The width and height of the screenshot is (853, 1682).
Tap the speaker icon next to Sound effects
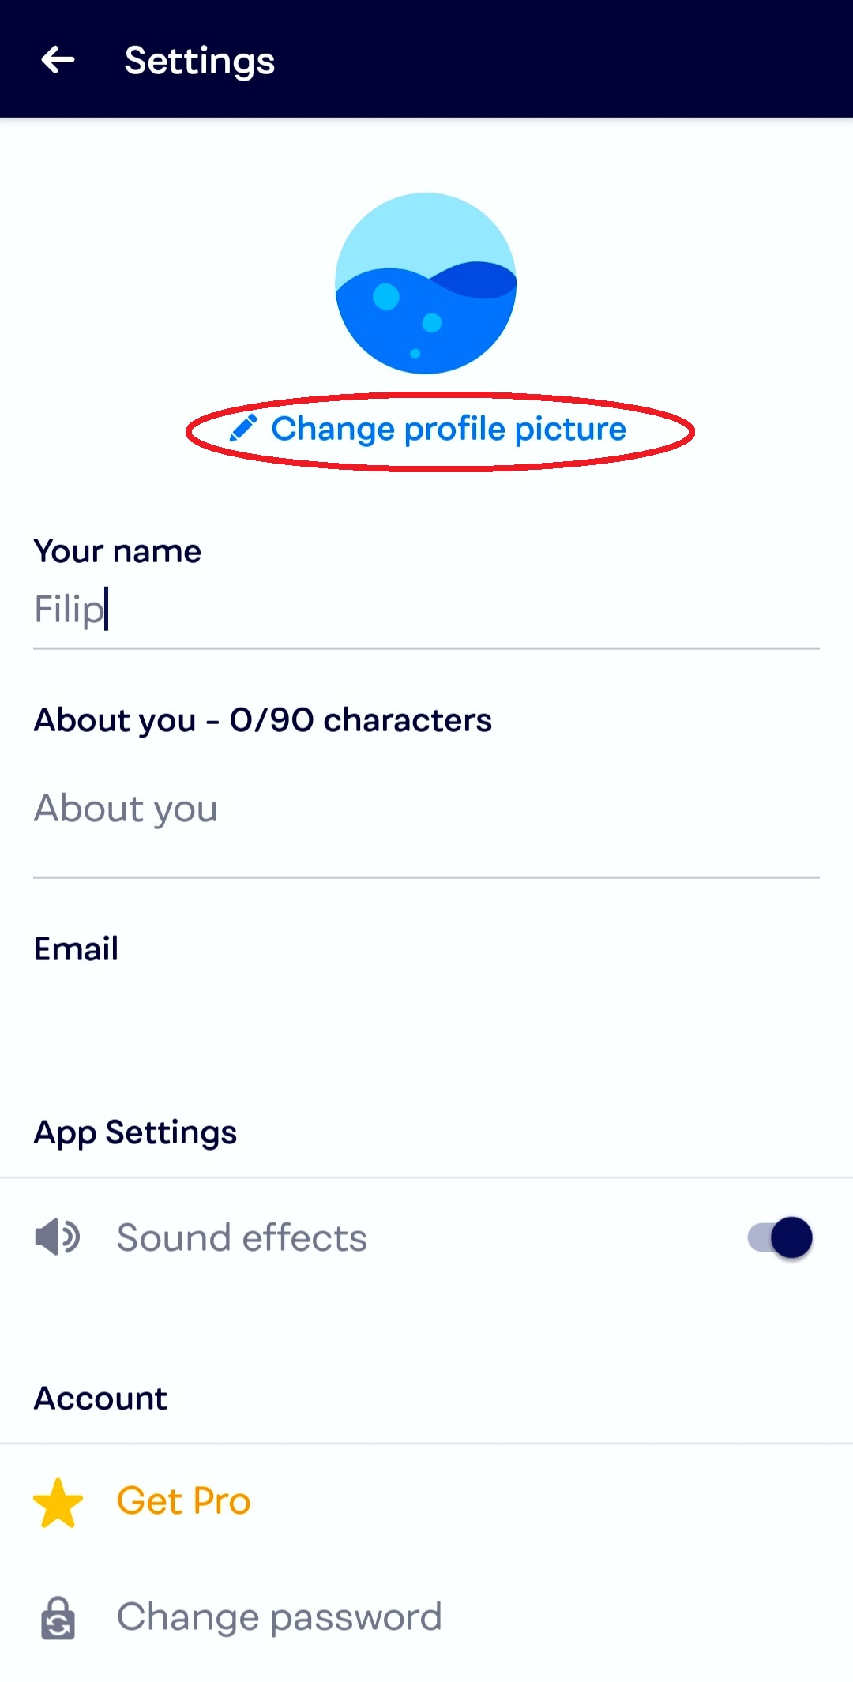[57, 1237]
